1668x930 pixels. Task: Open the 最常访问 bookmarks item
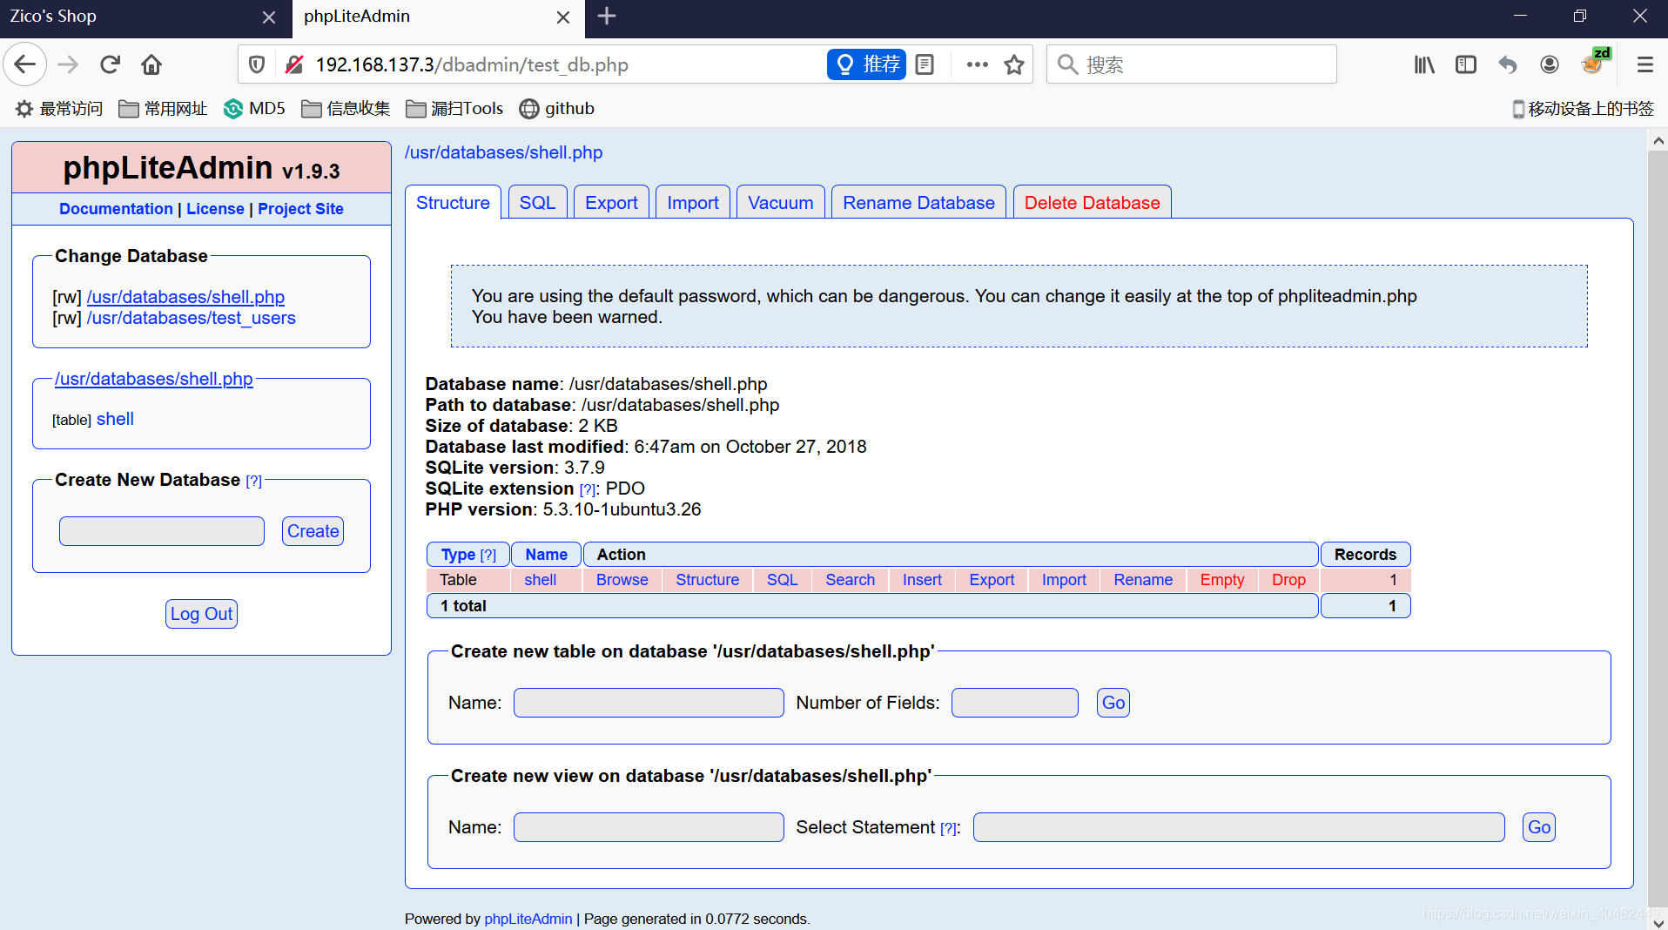[59, 109]
